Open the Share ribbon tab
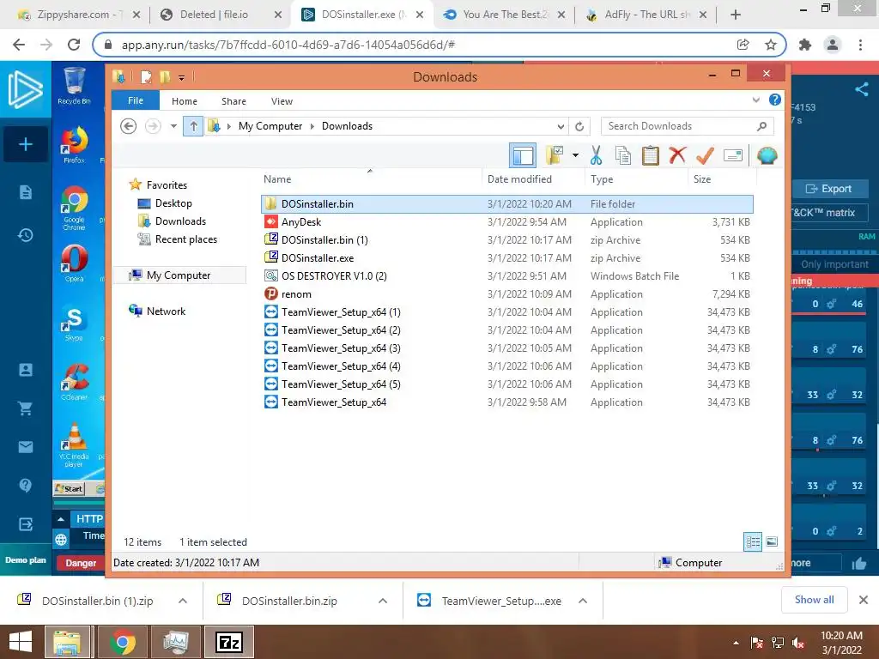Screen dimensions: 879x659 click(233, 101)
